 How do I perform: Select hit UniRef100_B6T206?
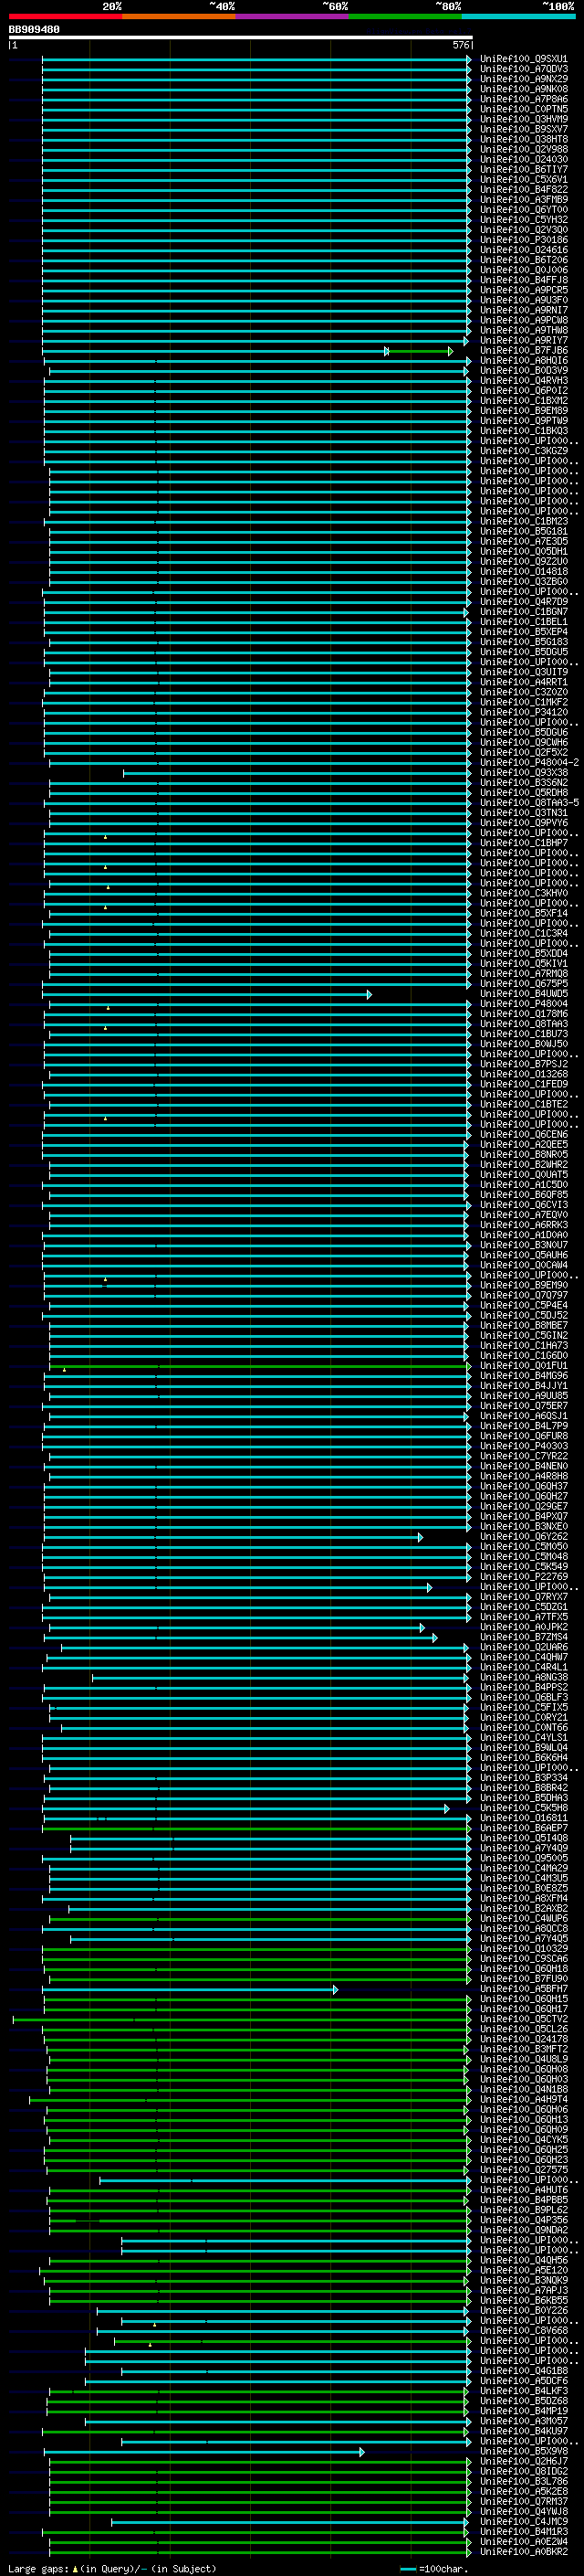click(x=523, y=260)
